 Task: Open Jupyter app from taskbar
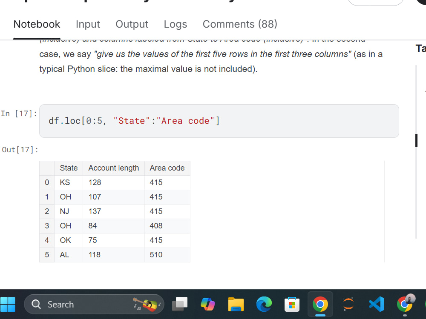(x=348, y=305)
